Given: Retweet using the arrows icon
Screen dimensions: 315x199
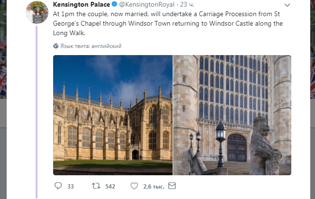Looking at the screenshot, I should click(x=96, y=186).
